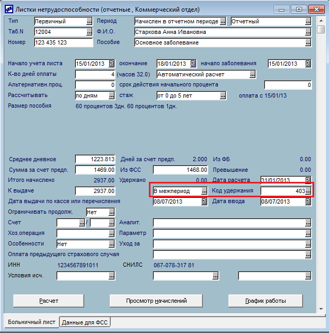329x333 pixels.
Task: Click the vertical scrollbar thumb
Action: (321, 29)
